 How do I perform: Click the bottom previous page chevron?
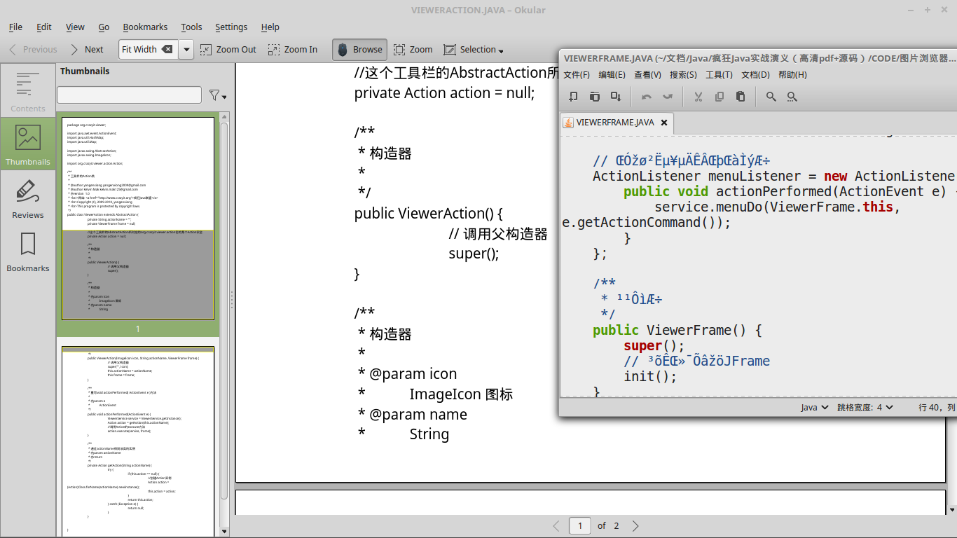(556, 525)
